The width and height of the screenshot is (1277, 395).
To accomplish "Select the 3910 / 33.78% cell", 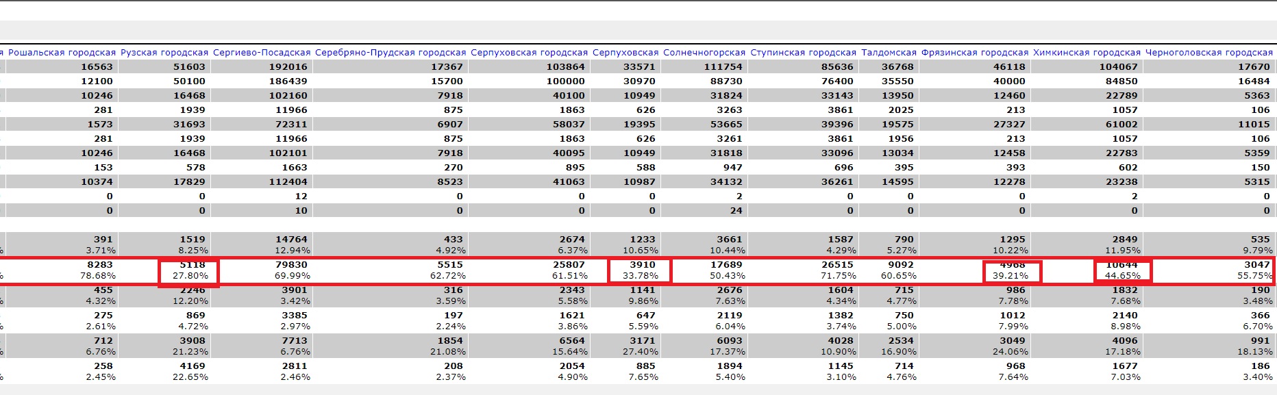I will coord(625,270).
